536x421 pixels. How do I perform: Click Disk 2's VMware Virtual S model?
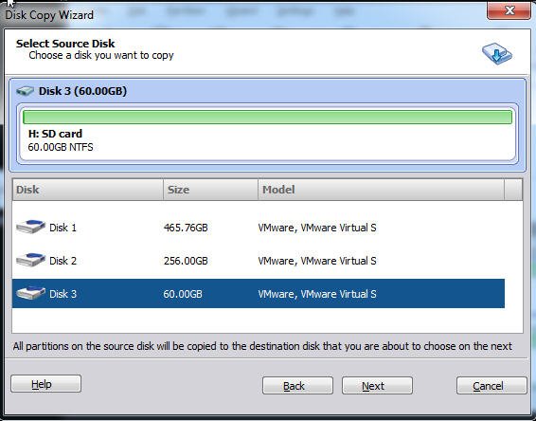(x=317, y=261)
